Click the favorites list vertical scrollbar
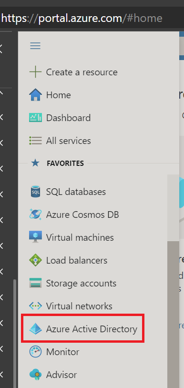This screenshot has width=184, height=388. click(x=173, y=314)
